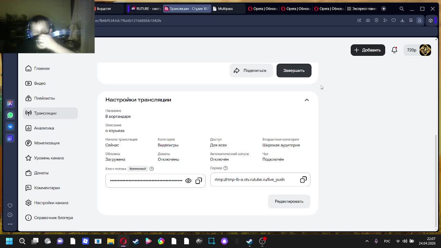The height and width of the screenshot is (248, 441).
Task: Open File Explorer from taskbar
Action: pyautogui.click(x=111, y=241)
